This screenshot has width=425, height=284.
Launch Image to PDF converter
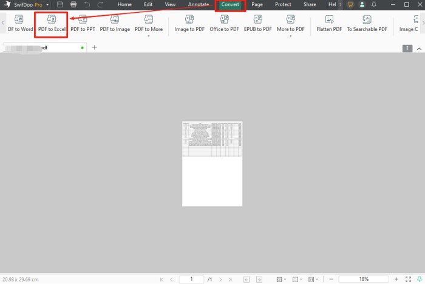click(189, 24)
